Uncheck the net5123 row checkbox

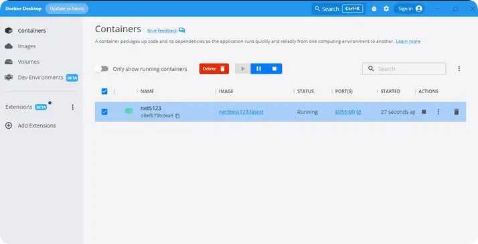click(104, 112)
